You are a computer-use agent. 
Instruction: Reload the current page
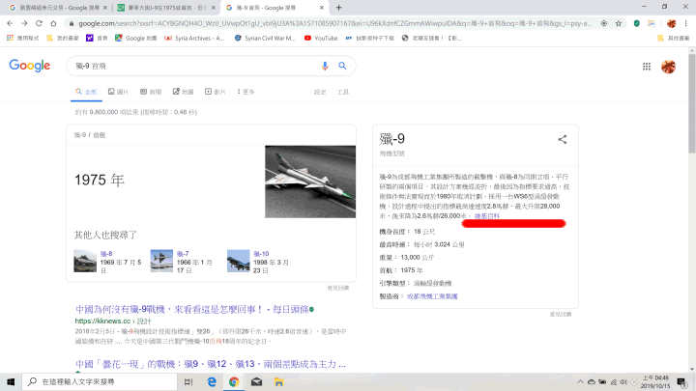(39, 23)
